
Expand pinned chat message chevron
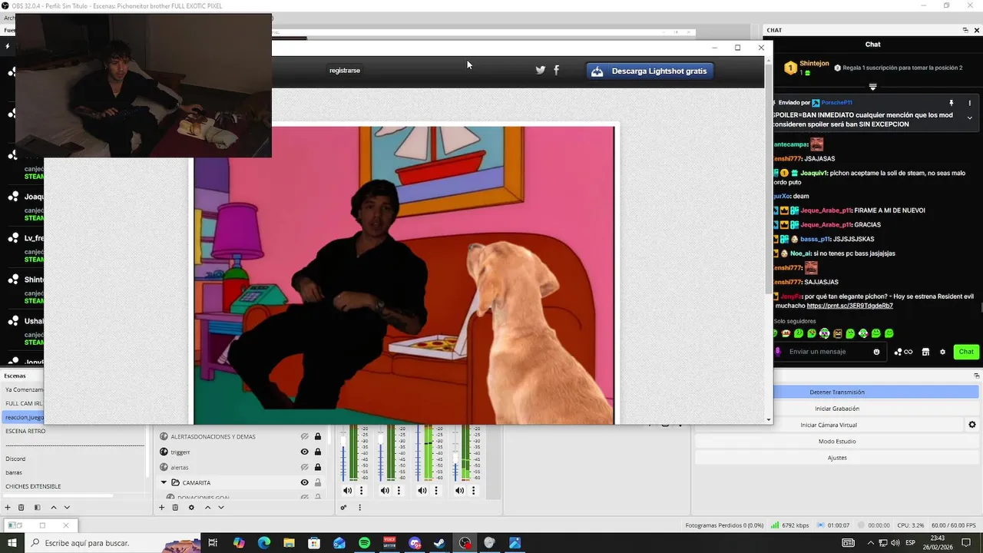pos(969,118)
